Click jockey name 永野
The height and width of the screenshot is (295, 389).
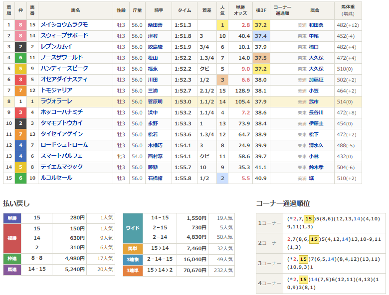(x=153, y=123)
